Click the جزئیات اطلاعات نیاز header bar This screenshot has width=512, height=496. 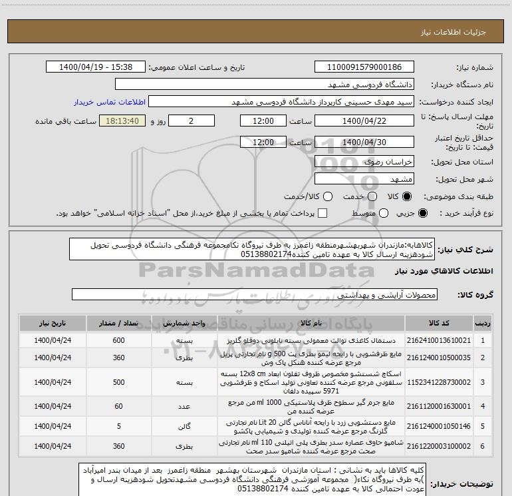pyautogui.click(x=255, y=31)
